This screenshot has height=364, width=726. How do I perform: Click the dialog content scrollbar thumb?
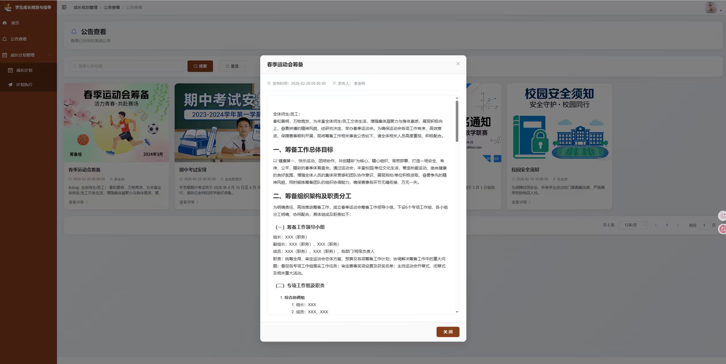(x=457, y=121)
